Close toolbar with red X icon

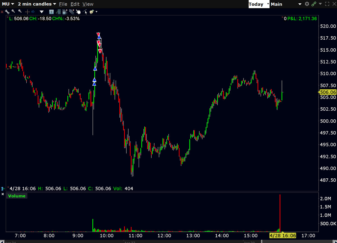click(x=2, y=12)
